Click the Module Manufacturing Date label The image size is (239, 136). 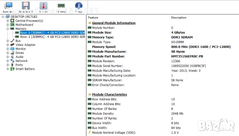(111, 71)
